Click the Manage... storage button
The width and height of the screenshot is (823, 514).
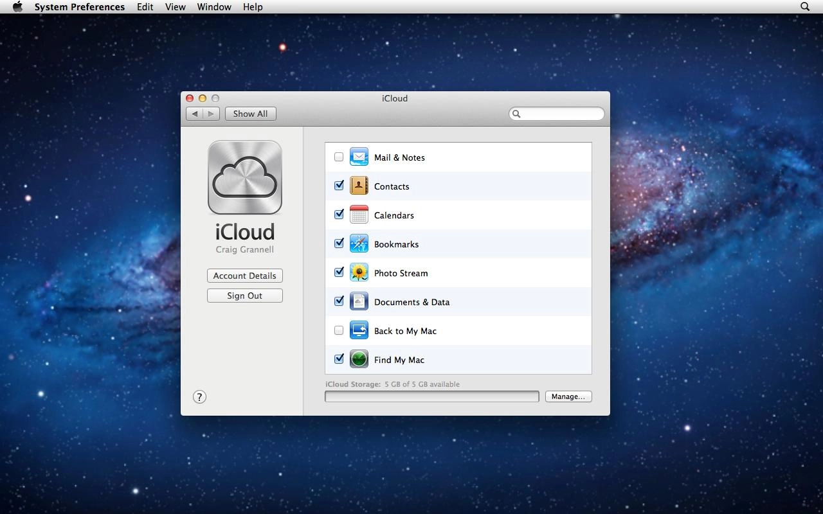(x=568, y=396)
